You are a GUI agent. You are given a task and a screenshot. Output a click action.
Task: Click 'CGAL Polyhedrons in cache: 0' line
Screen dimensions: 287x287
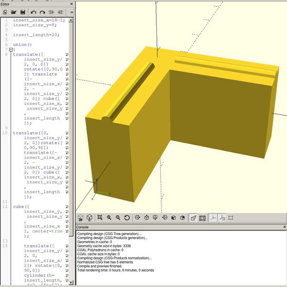click(x=100, y=250)
